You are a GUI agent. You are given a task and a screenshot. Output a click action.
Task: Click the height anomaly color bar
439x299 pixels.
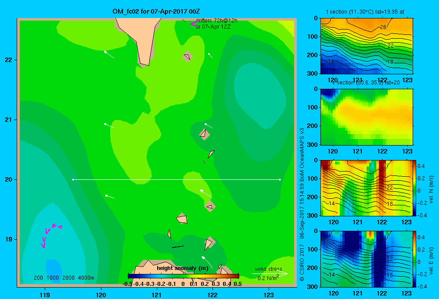tap(184, 276)
